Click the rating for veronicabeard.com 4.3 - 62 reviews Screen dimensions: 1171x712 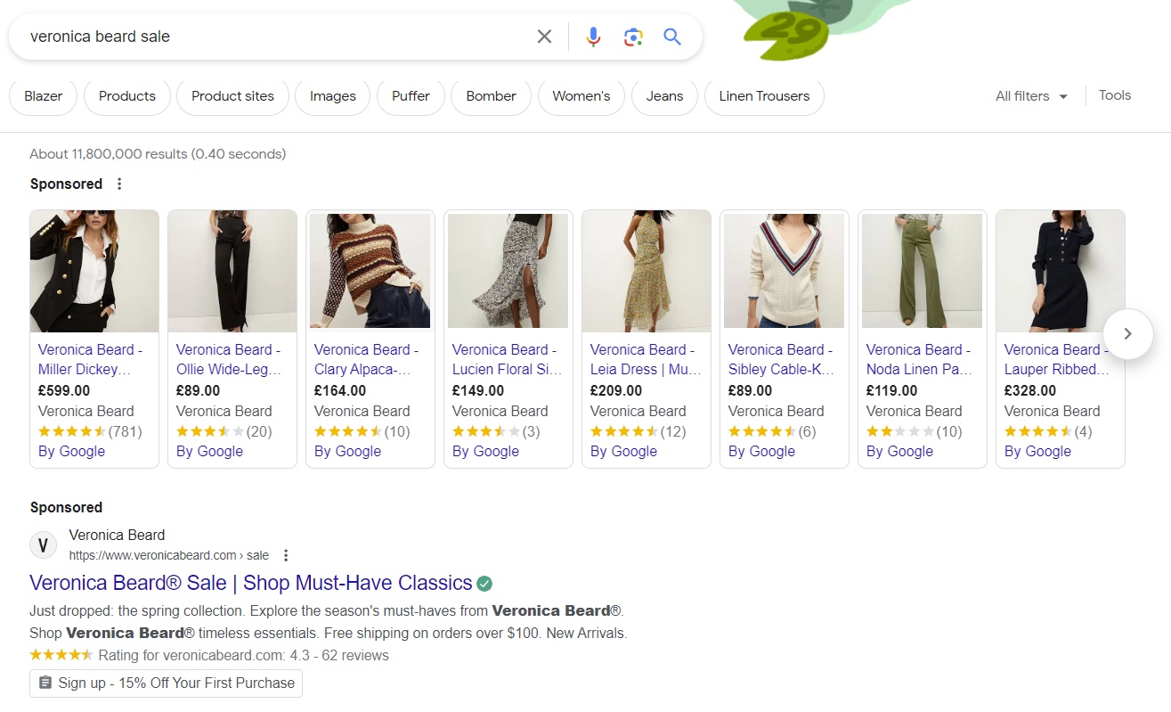(x=209, y=655)
